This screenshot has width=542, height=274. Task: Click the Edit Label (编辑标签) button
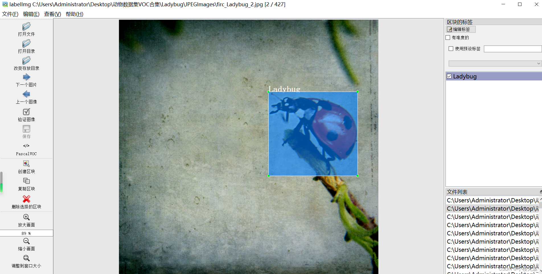(461, 29)
